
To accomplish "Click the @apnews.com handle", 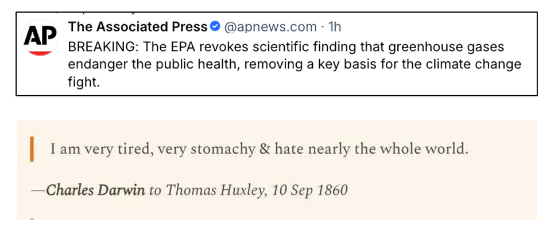I will (x=269, y=26).
